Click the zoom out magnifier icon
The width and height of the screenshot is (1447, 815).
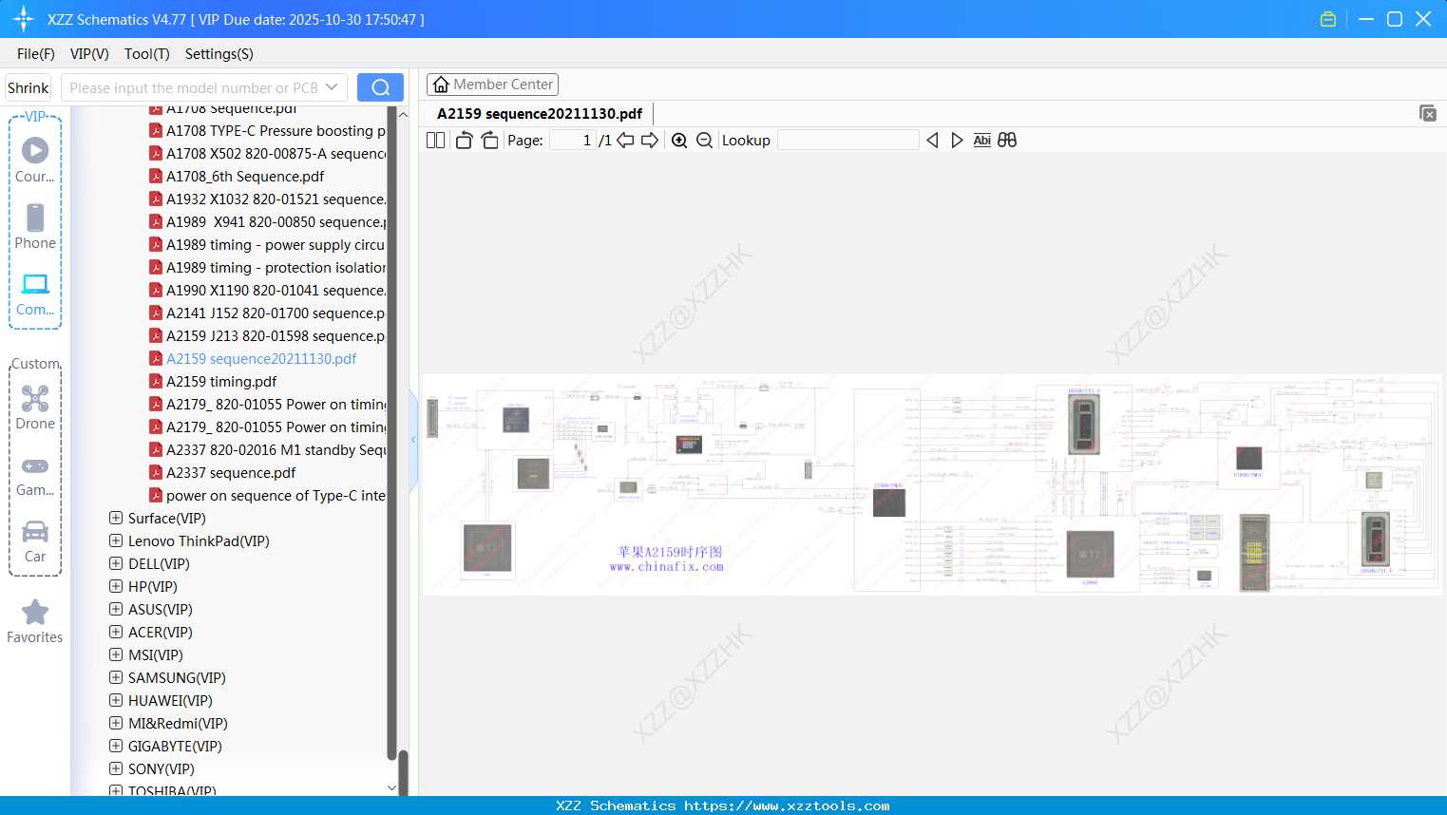coord(704,141)
